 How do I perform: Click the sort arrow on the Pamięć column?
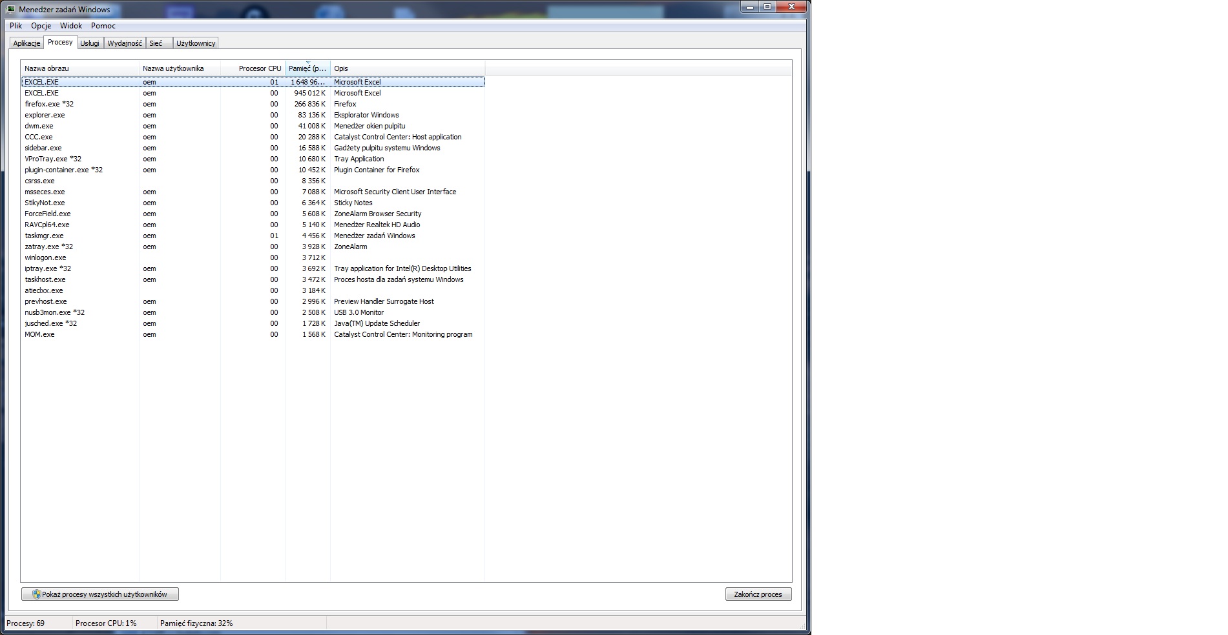coord(309,62)
